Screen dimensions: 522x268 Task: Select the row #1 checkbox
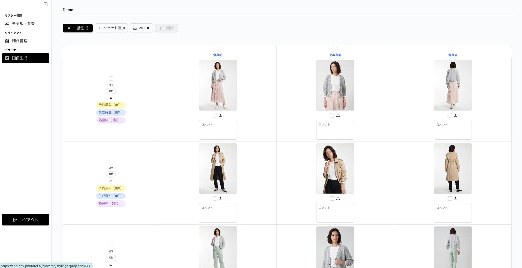(111, 79)
